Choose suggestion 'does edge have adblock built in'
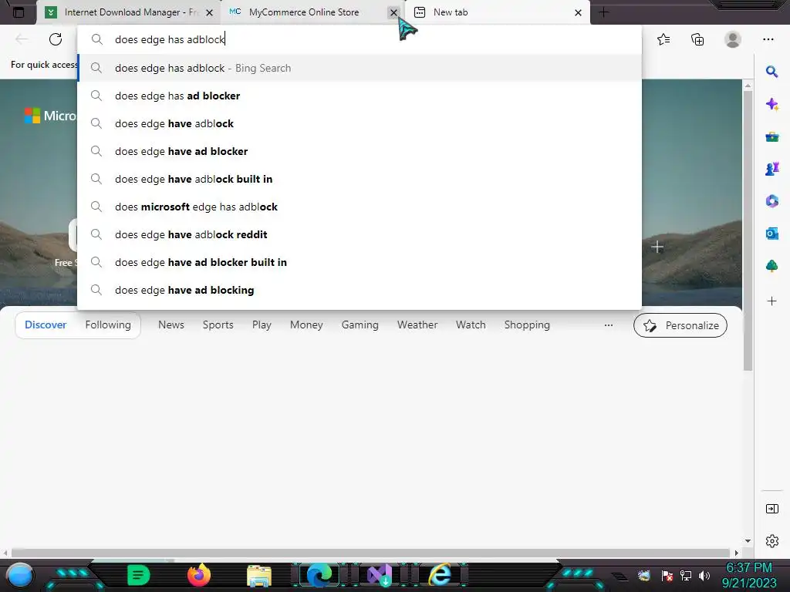This screenshot has height=592, width=790. tap(360, 179)
